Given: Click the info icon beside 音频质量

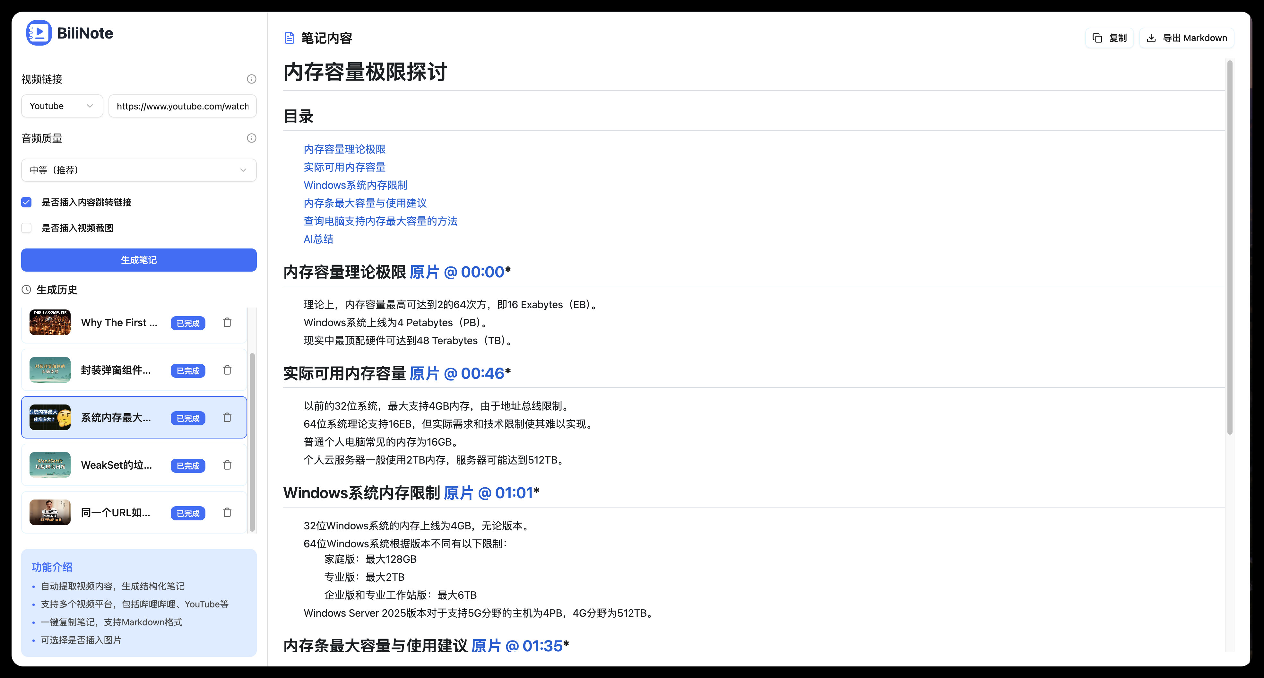Looking at the screenshot, I should point(251,138).
